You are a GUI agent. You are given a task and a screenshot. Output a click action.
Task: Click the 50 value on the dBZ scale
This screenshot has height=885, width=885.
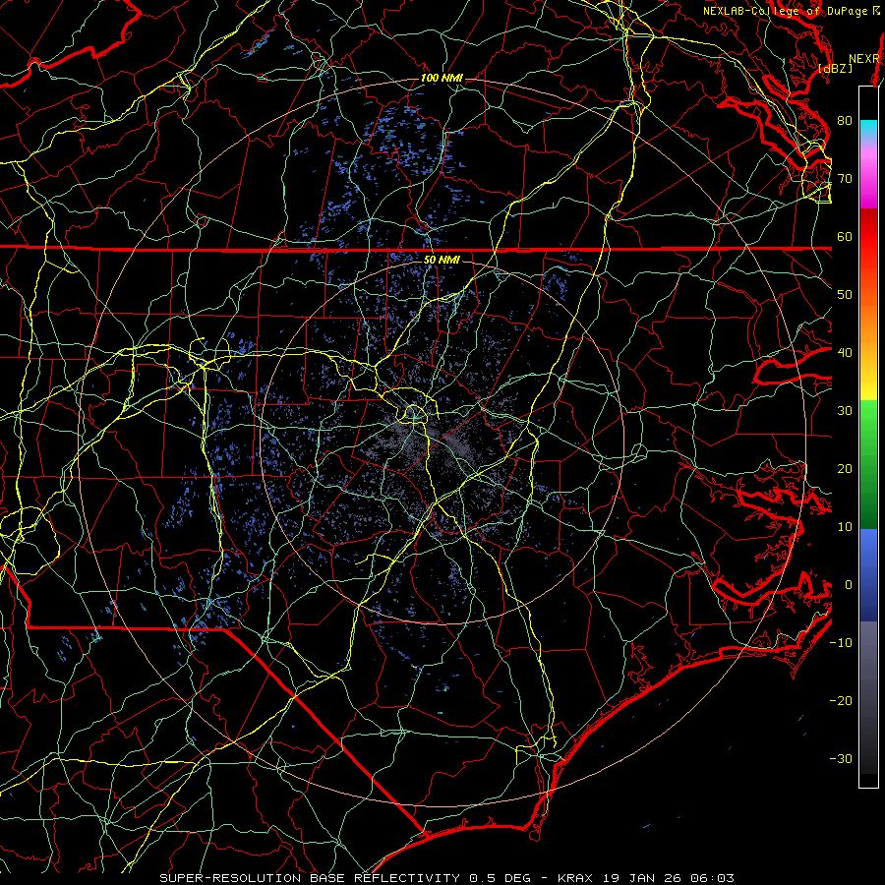pos(845,295)
